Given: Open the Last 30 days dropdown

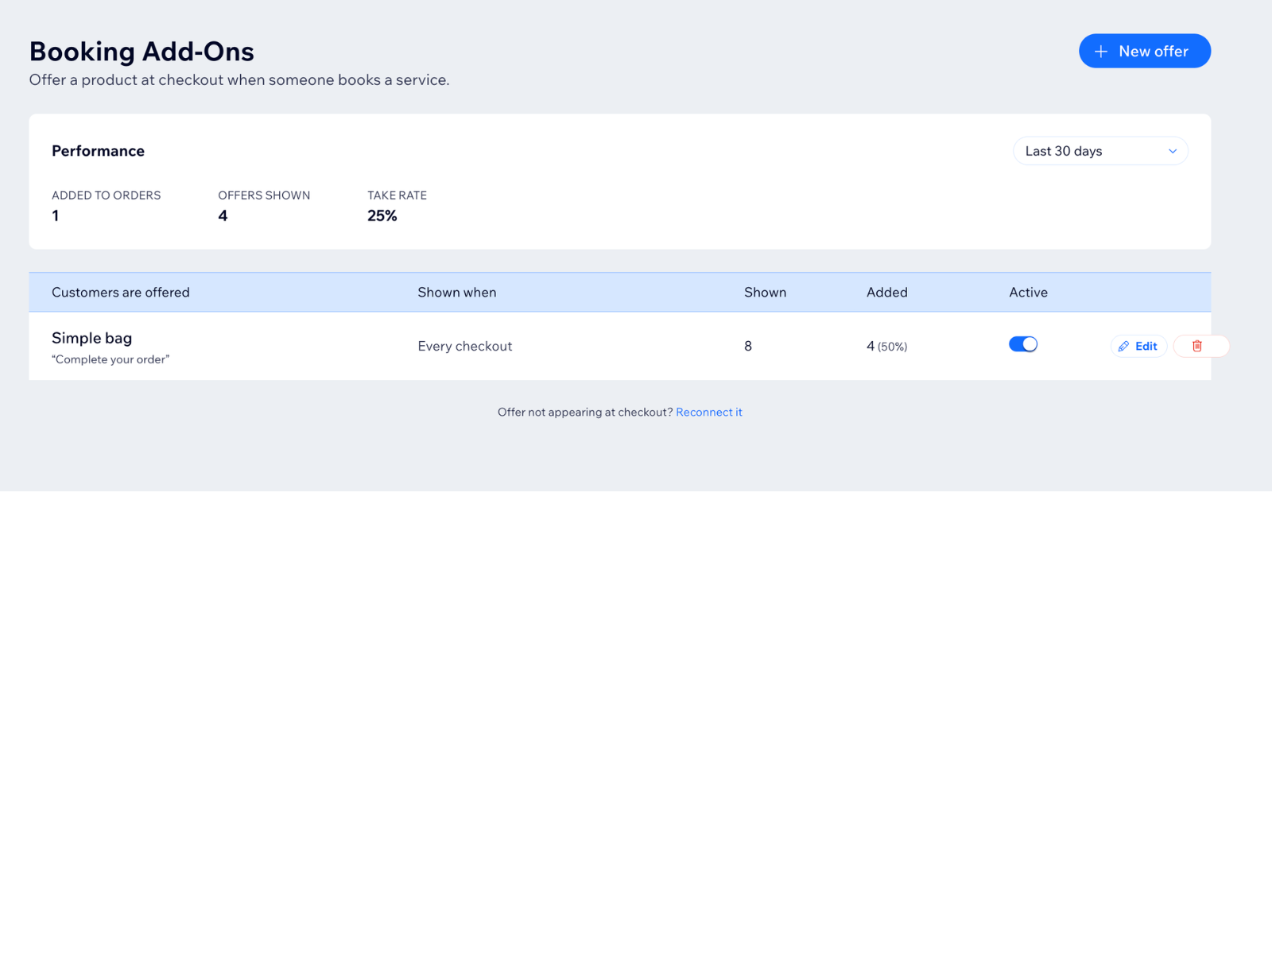Looking at the screenshot, I should [1100, 151].
